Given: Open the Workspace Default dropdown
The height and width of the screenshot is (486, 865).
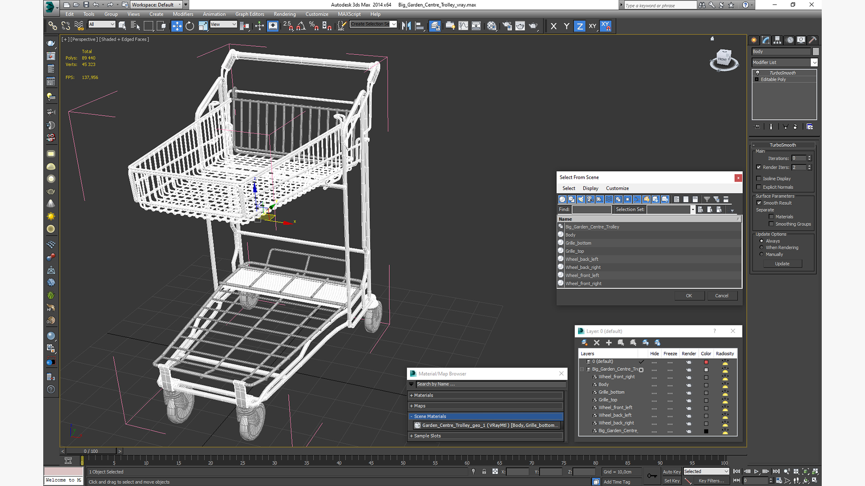Looking at the screenshot, I should [159, 5].
